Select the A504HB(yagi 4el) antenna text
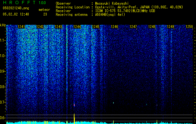Image resolution: width=196 pixels, height=124 pixels. (x=110, y=15)
